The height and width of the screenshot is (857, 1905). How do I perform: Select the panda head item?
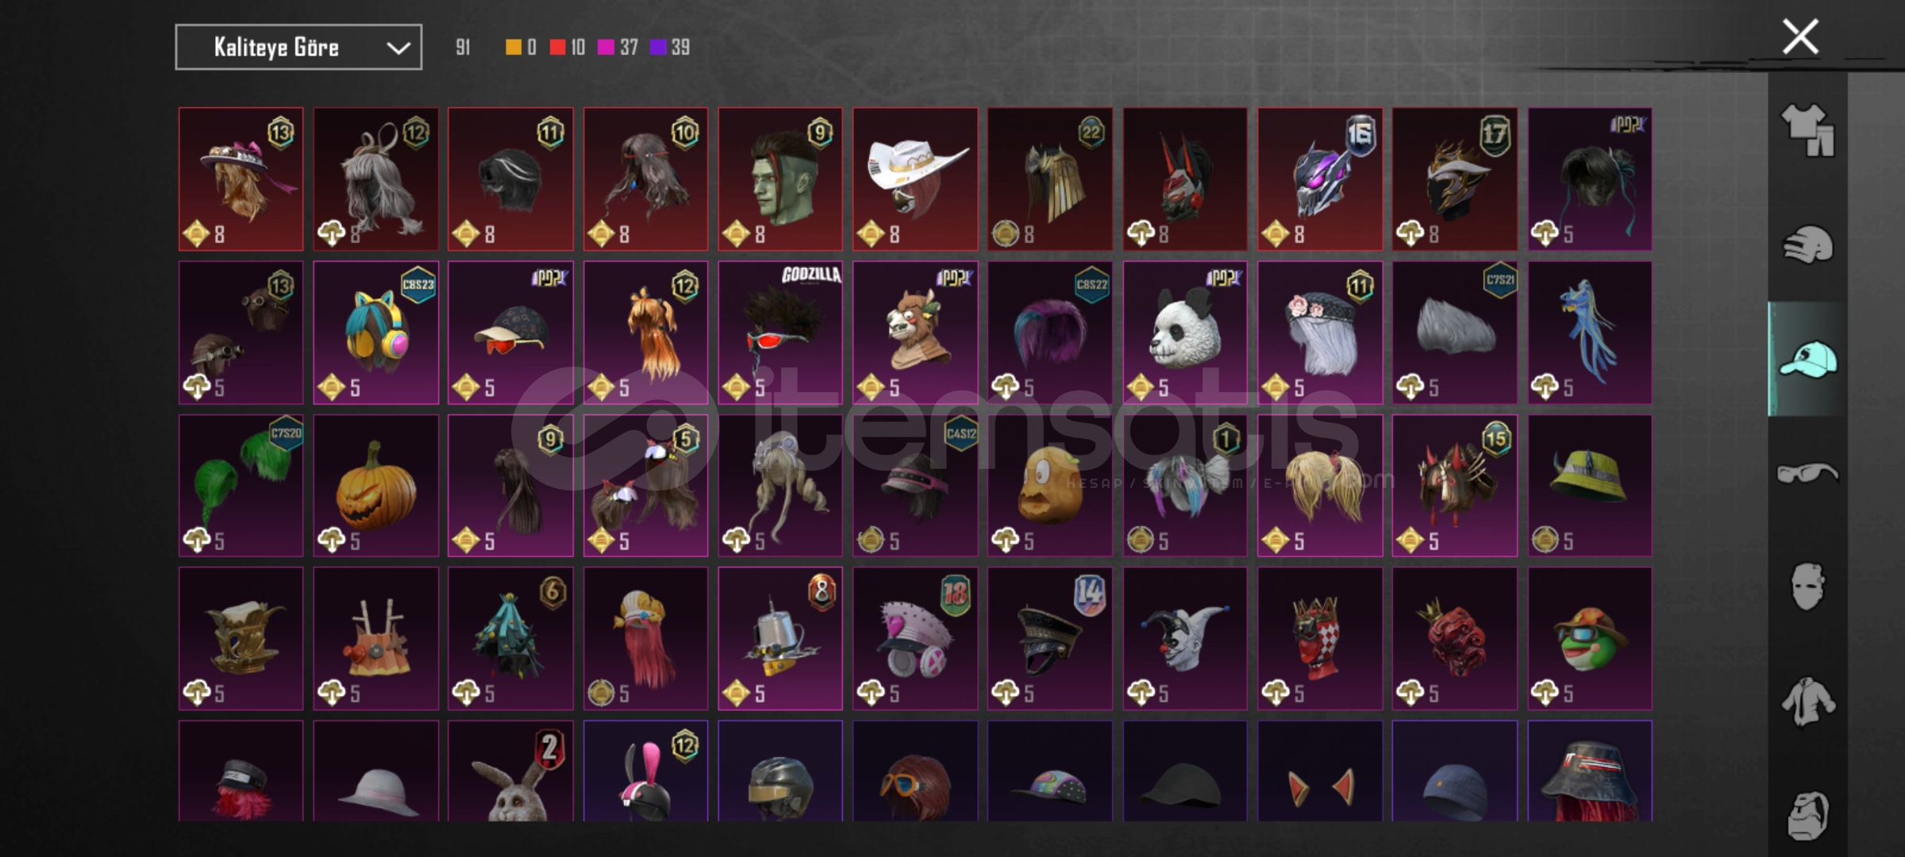pyautogui.click(x=1184, y=332)
